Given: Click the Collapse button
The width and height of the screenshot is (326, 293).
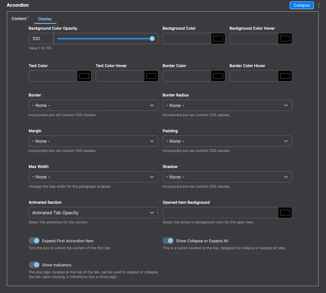Looking at the screenshot, I should coord(301,5).
